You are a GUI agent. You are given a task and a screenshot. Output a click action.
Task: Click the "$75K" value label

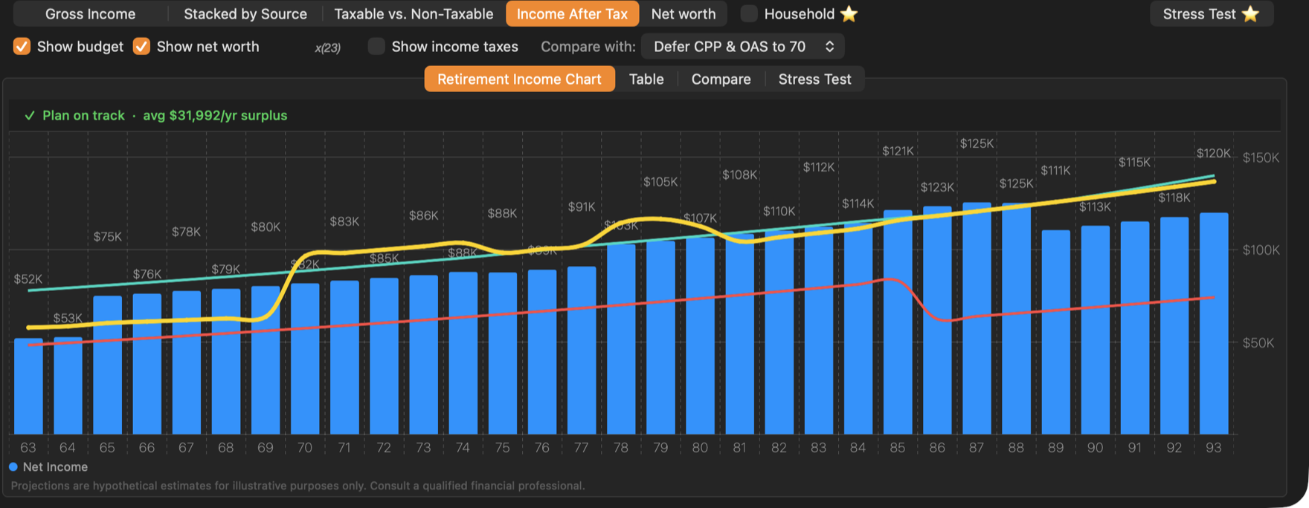point(107,237)
